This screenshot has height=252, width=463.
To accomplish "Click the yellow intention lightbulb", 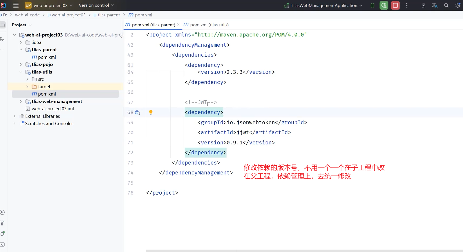I will point(151,112).
